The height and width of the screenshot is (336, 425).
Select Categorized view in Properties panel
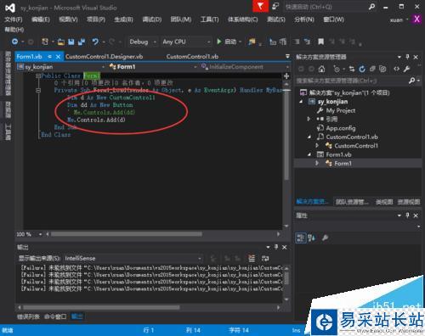tap(300, 238)
